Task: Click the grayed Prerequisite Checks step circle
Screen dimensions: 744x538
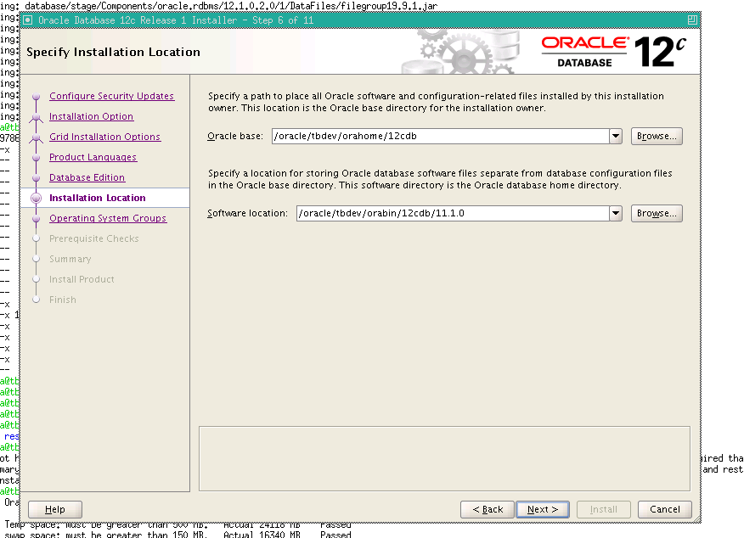Action: point(36,238)
